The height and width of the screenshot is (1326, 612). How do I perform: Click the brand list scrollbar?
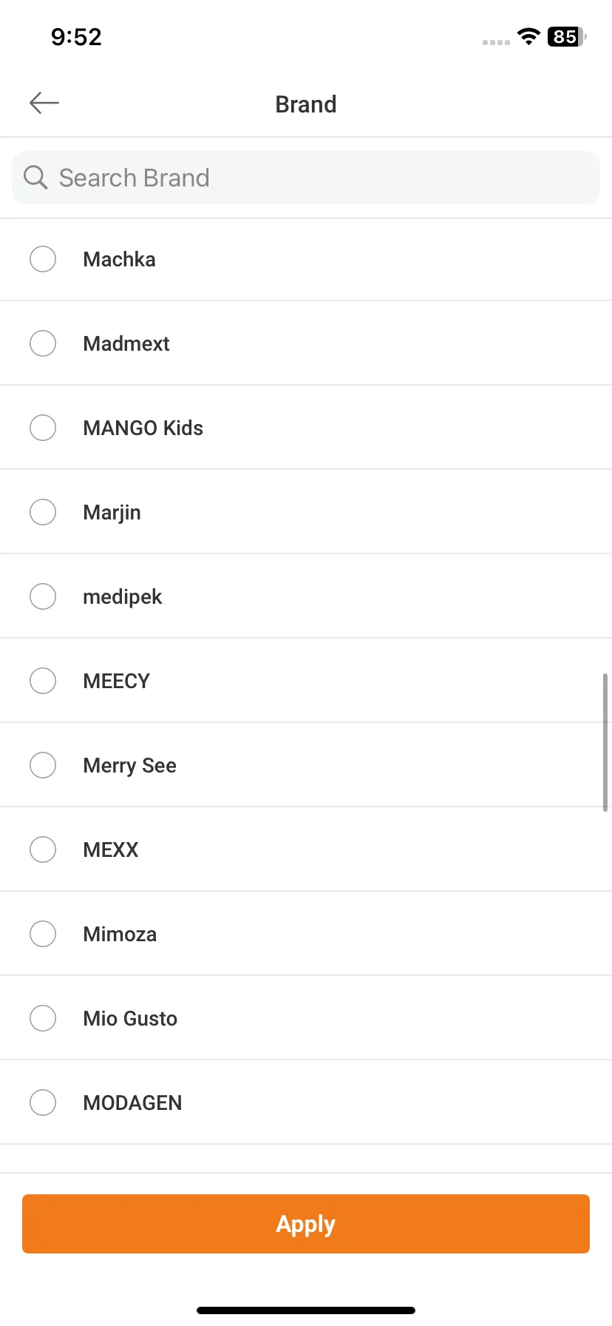pyautogui.click(x=605, y=742)
